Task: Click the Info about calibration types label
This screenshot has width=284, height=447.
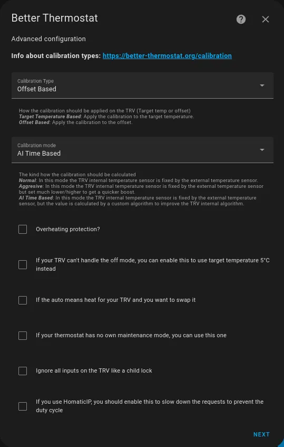Action: (56, 55)
